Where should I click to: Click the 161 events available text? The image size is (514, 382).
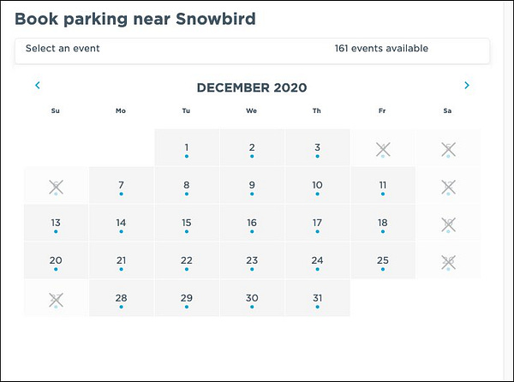pyautogui.click(x=381, y=49)
